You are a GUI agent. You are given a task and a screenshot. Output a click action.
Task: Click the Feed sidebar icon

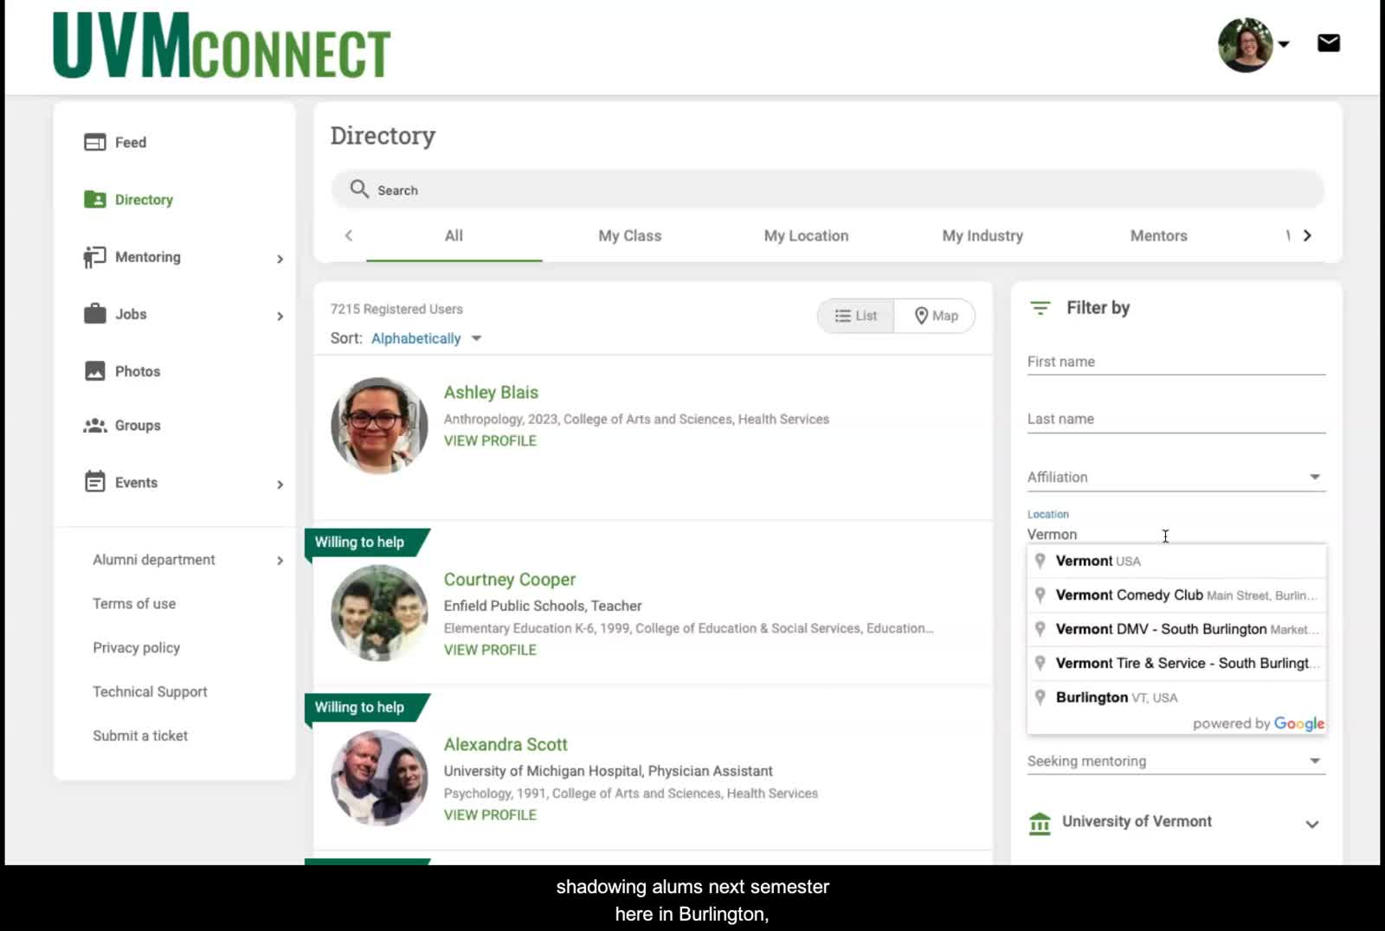click(x=94, y=143)
